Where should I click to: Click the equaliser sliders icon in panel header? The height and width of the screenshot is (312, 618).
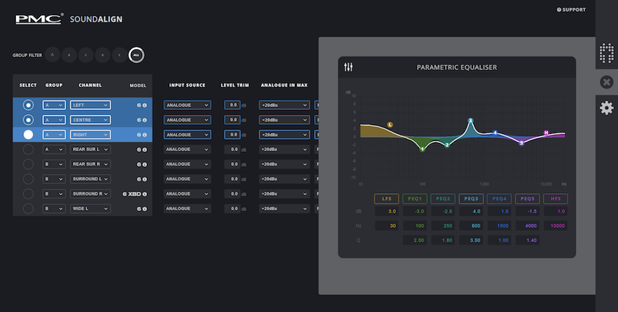tap(349, 67)
